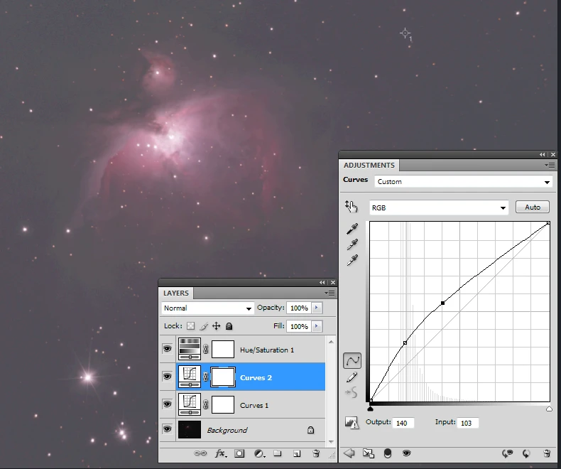Open the RGB channel dropdown
Screen dimensions: 561x469
tap(437, 207)
